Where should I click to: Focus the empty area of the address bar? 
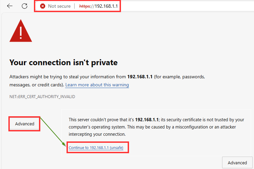click(x=185, y=6)
